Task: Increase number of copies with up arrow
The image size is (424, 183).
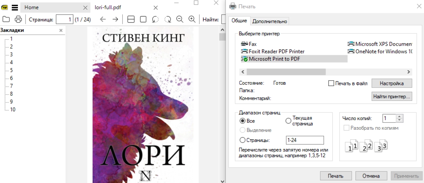Action: click(399, 116)
